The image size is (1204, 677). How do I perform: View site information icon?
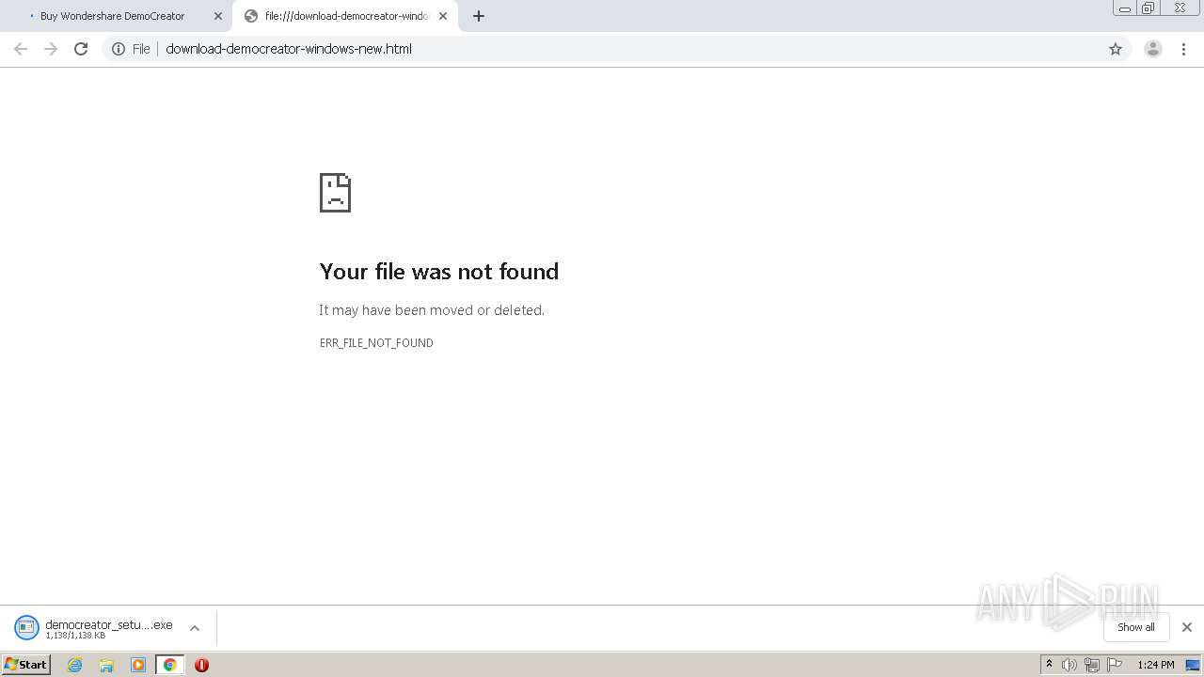tap(119, 49)
